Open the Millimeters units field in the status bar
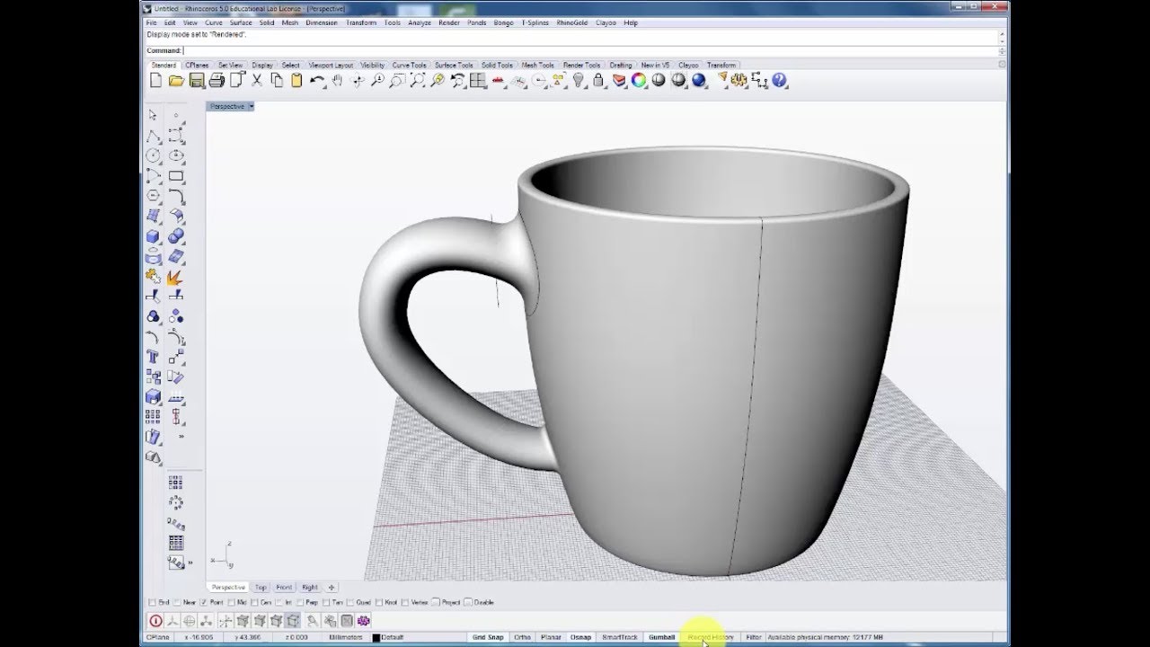 346,637
